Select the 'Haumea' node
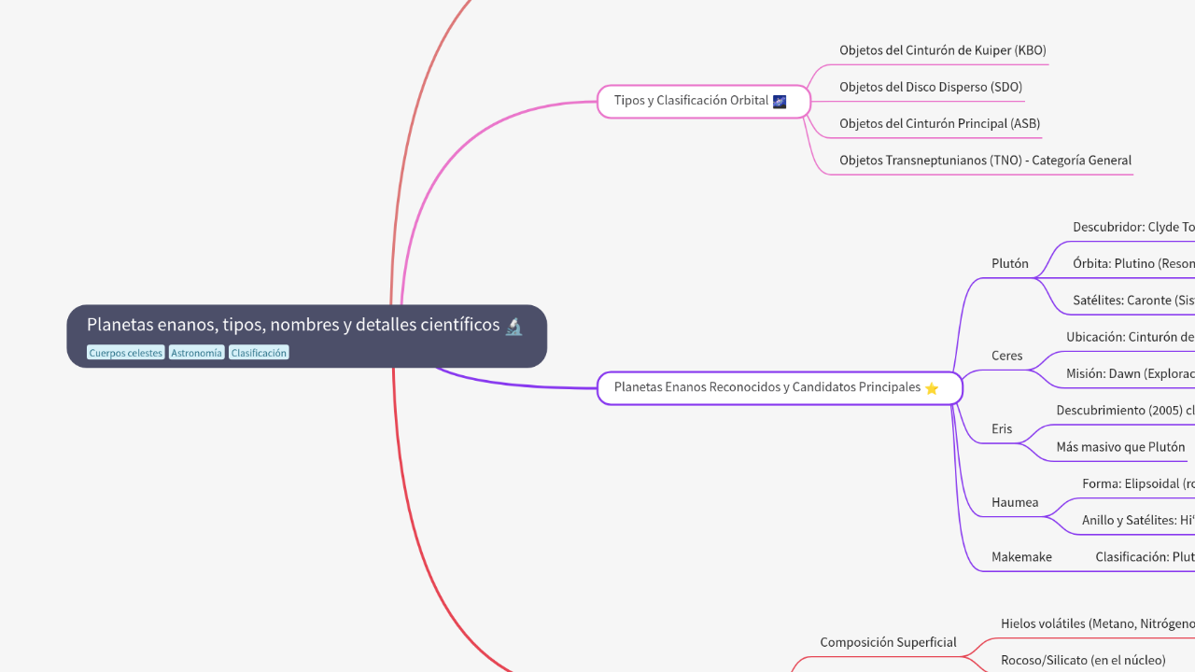 1013,502
